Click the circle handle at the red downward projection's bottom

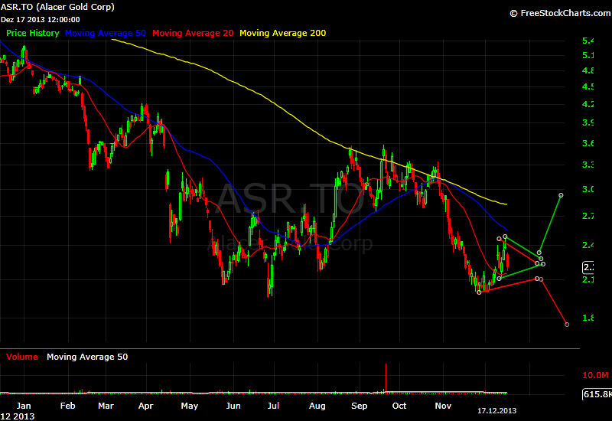[567, 325]
